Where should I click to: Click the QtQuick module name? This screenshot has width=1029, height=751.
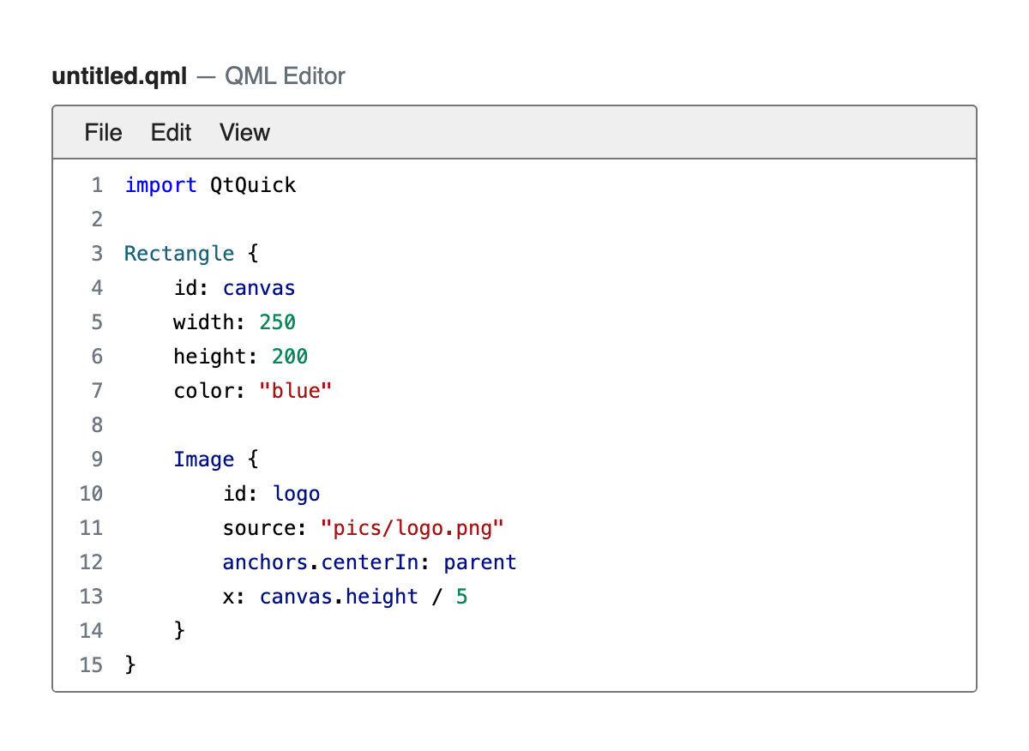coord(253,185)
